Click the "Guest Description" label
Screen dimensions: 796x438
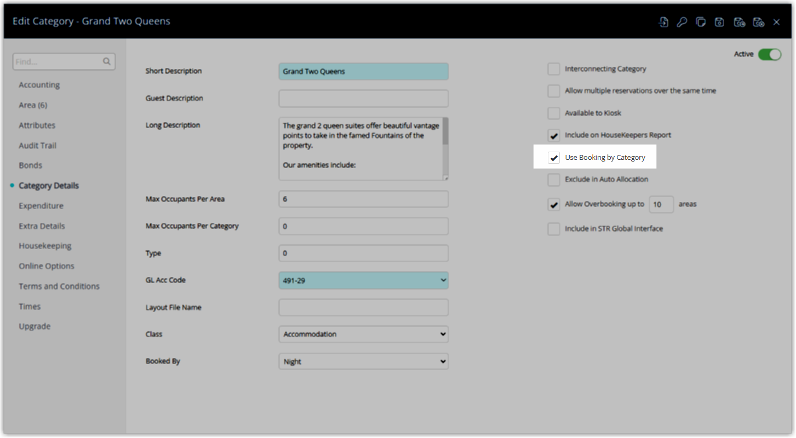click(174, 99)
